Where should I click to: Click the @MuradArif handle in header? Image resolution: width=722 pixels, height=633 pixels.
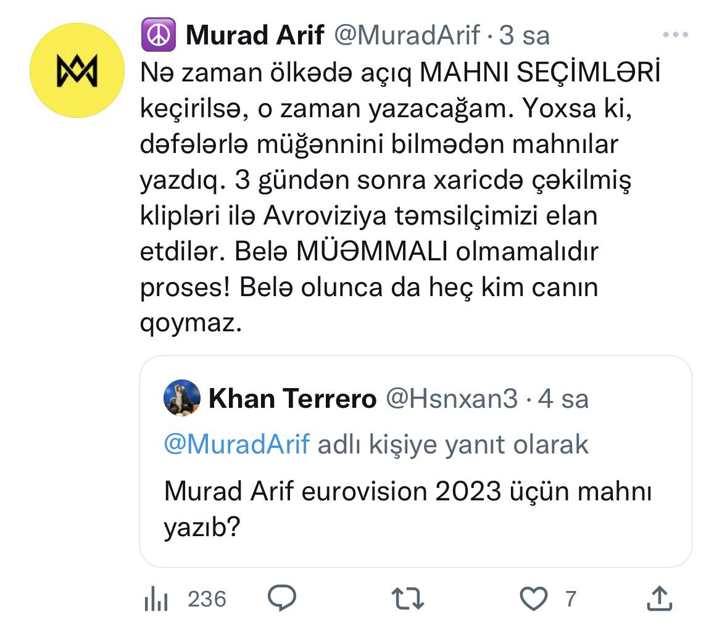407,35
